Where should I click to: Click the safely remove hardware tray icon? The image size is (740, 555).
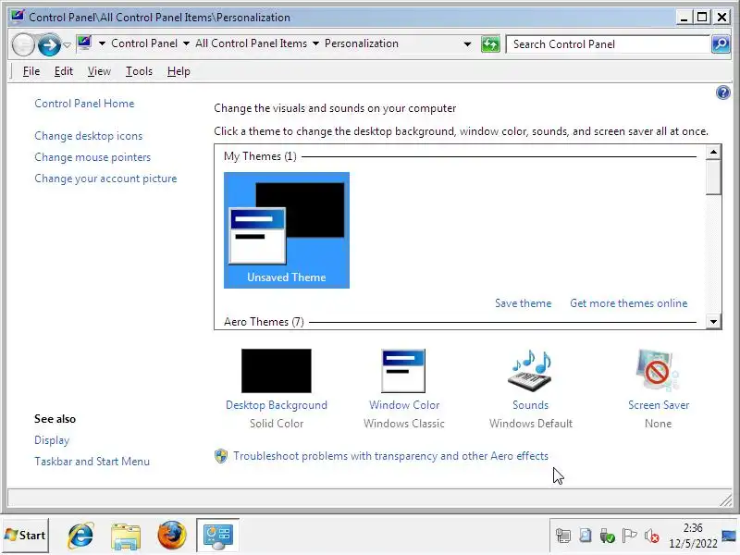pos(608,536)
